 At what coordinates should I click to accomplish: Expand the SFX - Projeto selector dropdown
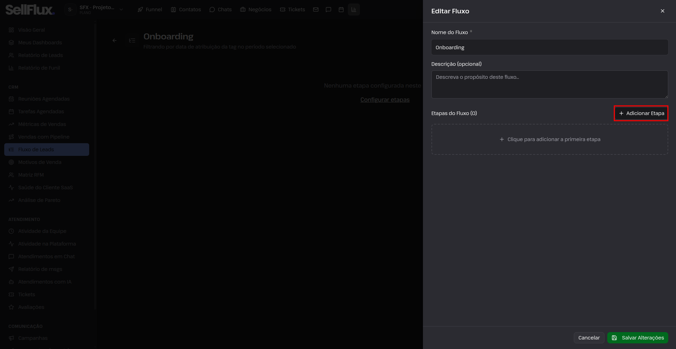(x=94, y=9)
